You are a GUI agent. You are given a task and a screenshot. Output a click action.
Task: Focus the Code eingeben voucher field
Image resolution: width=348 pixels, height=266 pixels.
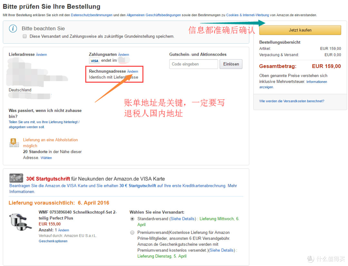194,64
